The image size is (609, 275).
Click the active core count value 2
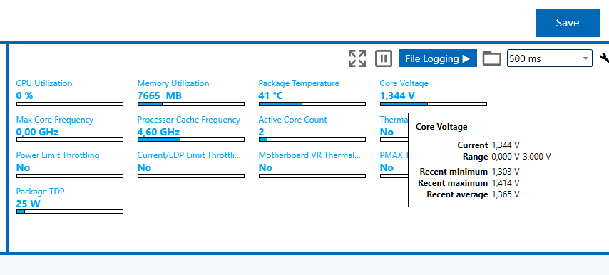pyautogui.click(x=262, y=132)
